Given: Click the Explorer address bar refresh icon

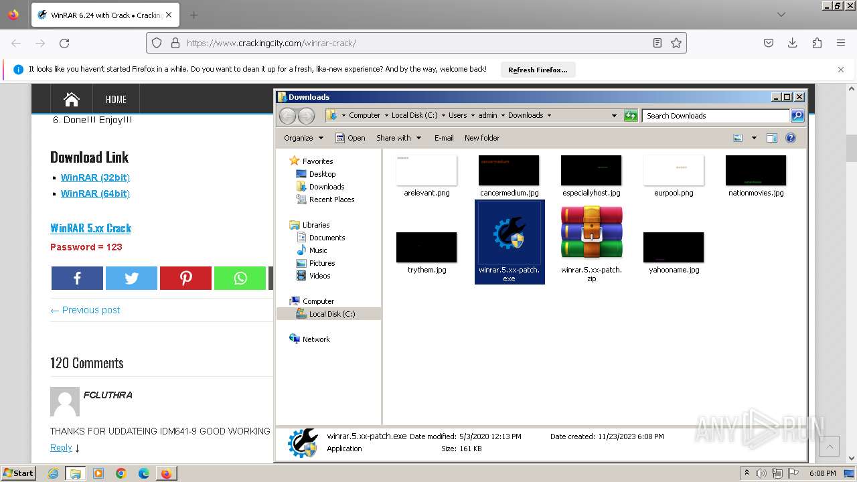Looking at the screenshot, I should 631,116.
